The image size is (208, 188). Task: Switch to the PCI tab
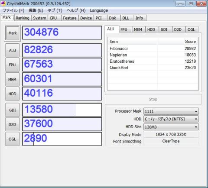click(x=100, y=18)
